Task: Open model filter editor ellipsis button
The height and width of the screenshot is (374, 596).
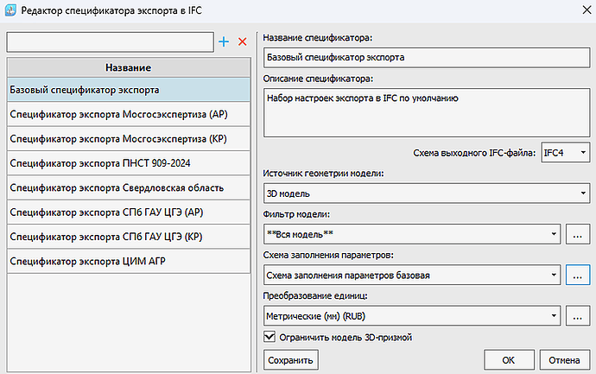Action: (577, 234)
